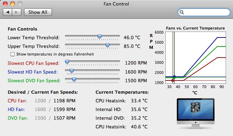
Task: Click the yellow minimize window button
Action: click(13, 4)
